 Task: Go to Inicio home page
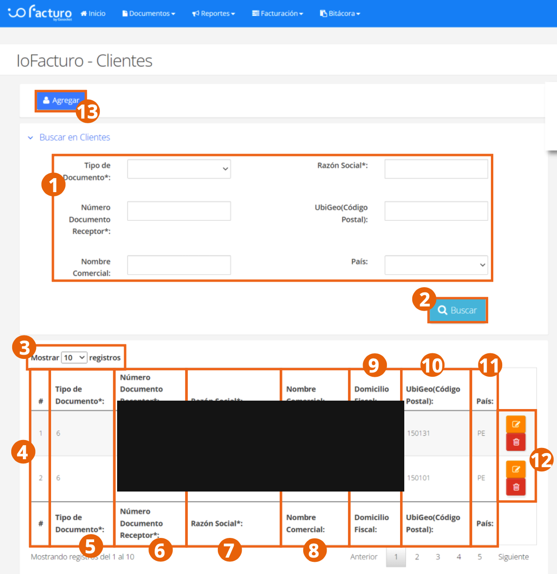pos(93,14)
